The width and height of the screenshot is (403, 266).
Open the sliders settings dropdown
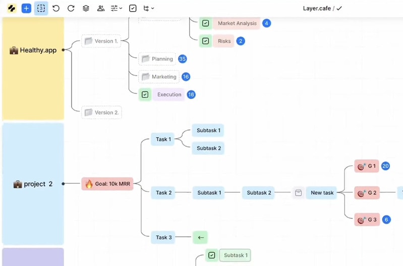[x=117, y=8]
